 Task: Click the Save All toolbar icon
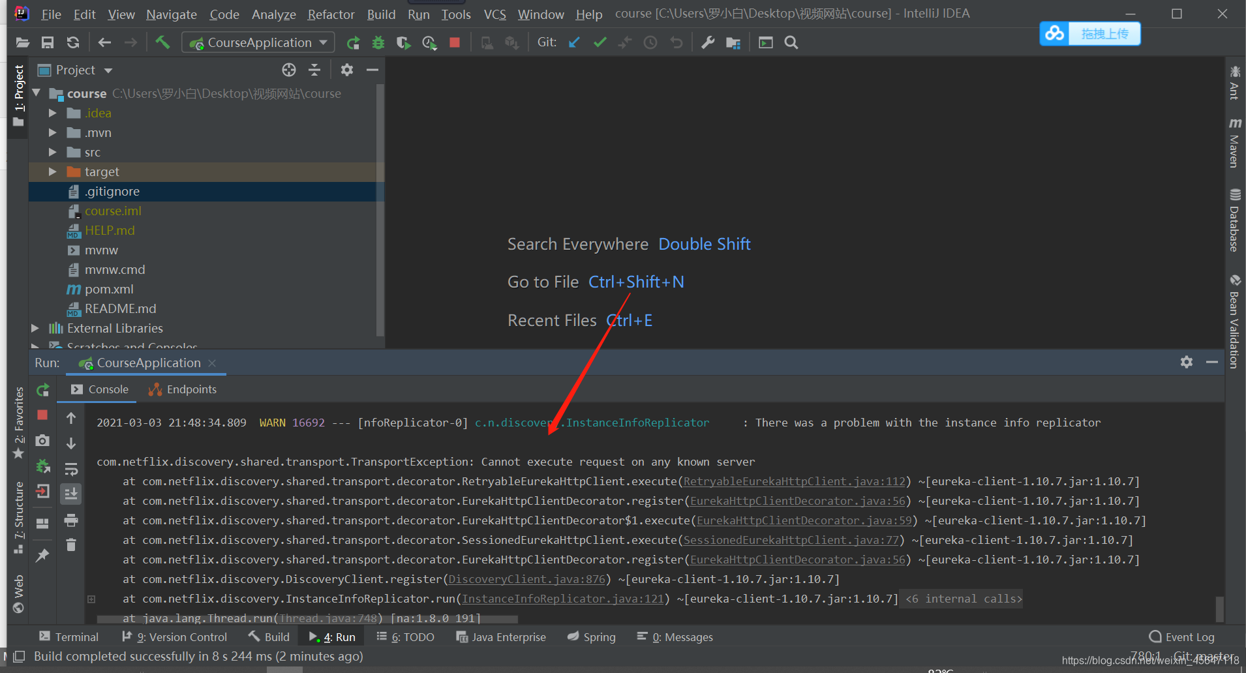pos(48,43)
